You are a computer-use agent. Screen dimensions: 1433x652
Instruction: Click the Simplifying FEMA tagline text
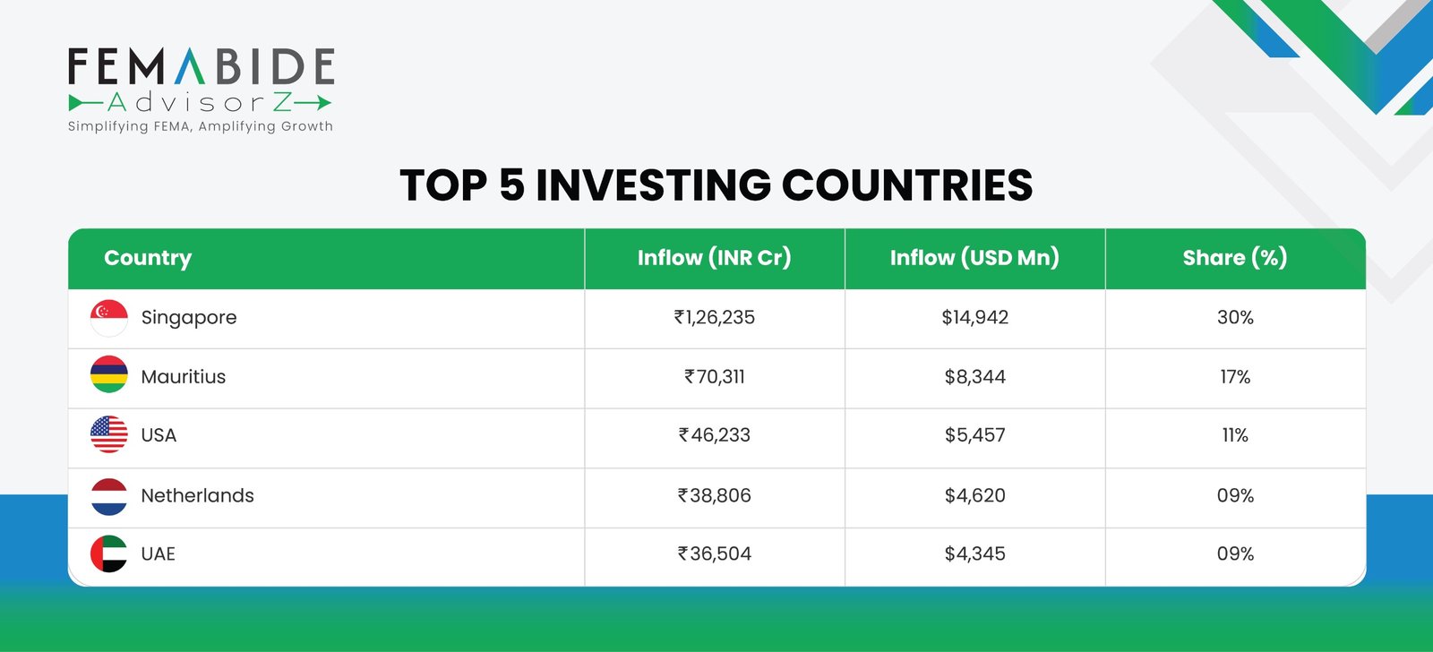click(x=201, y=126)
